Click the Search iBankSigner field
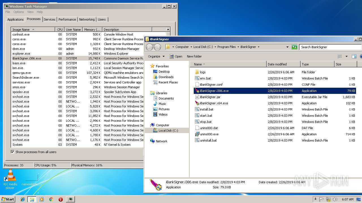This screenshot has width=362, height=203. click(x=330, y=47)
